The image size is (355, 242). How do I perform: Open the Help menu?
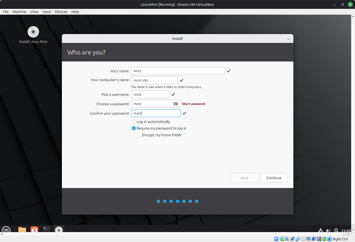coord(75,12)
